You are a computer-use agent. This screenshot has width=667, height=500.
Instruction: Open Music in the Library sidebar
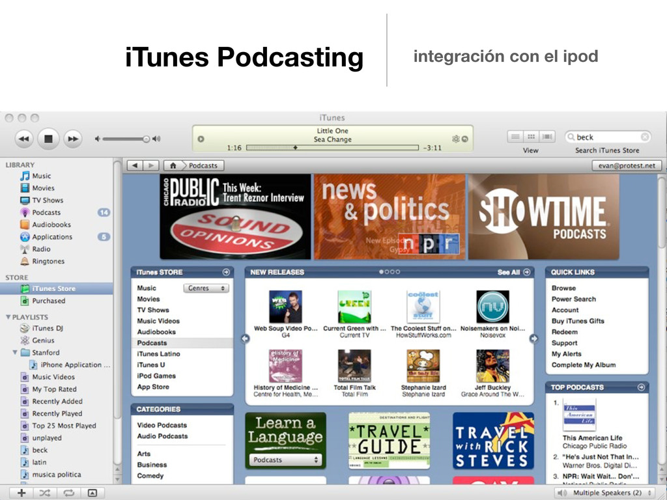[x=41, y=176]
